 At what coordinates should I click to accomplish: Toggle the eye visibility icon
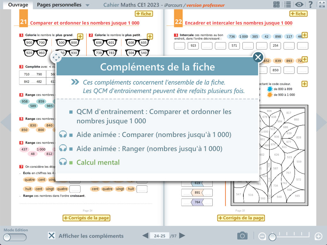299,4
